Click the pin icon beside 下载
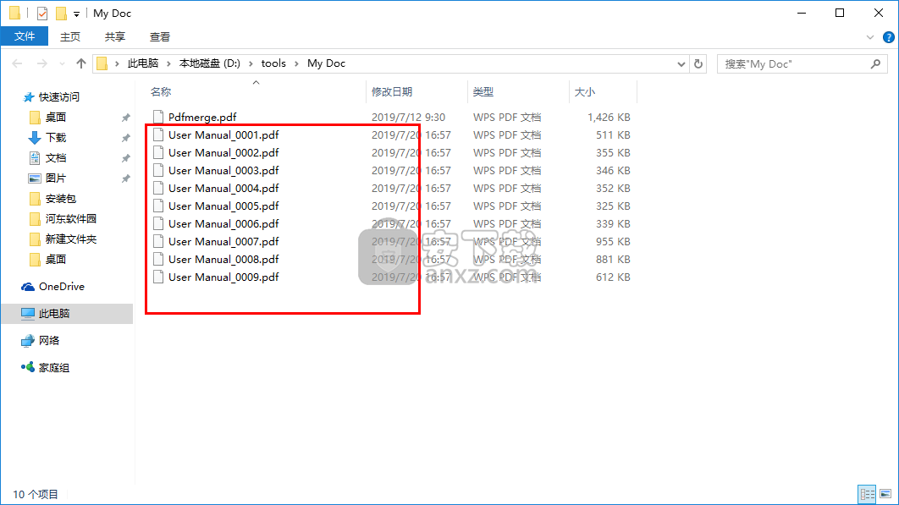 coord(125,138)
